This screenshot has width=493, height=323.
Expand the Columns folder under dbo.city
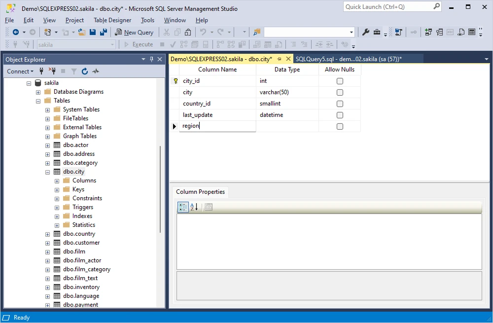click(57, 181)
